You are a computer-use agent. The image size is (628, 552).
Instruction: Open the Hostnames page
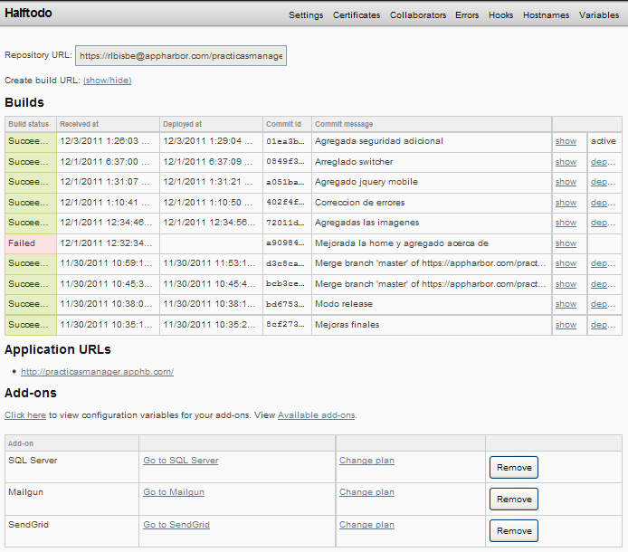(x=546, y=15)
